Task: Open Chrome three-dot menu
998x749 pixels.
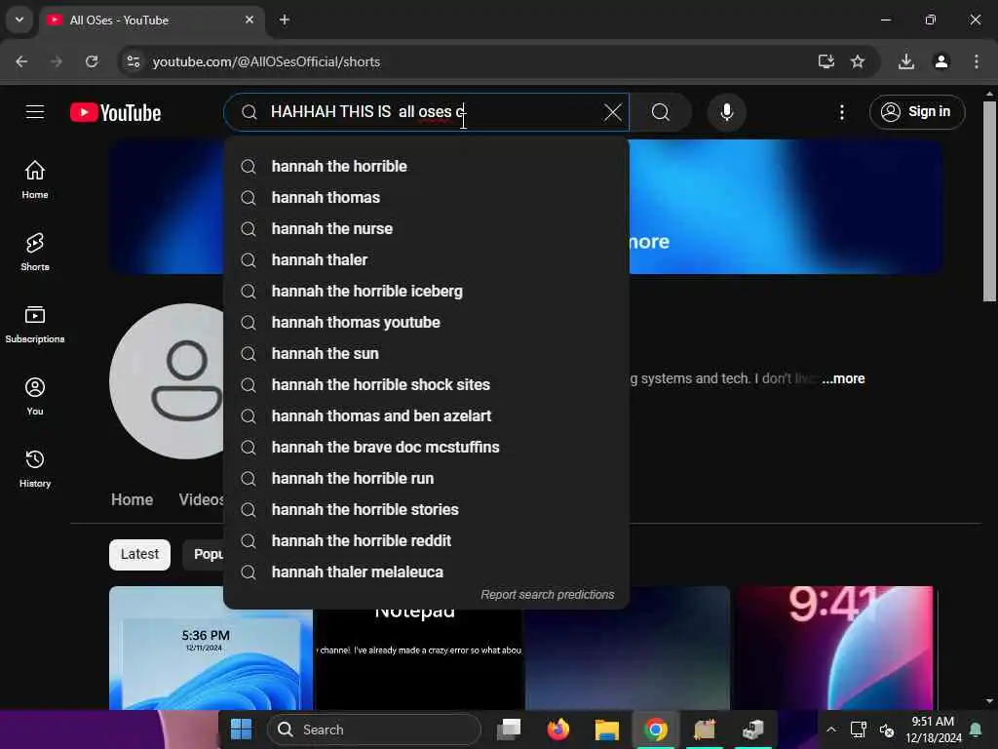Action: (x=977, y=61)
